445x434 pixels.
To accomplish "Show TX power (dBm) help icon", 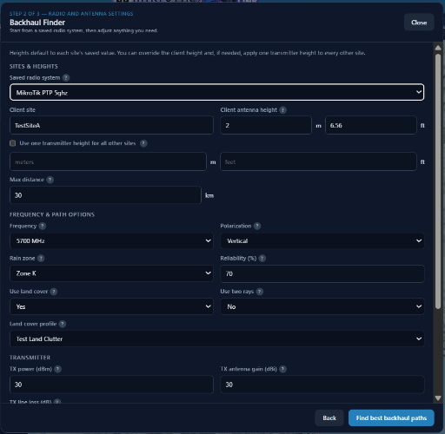I will [58, 369].
